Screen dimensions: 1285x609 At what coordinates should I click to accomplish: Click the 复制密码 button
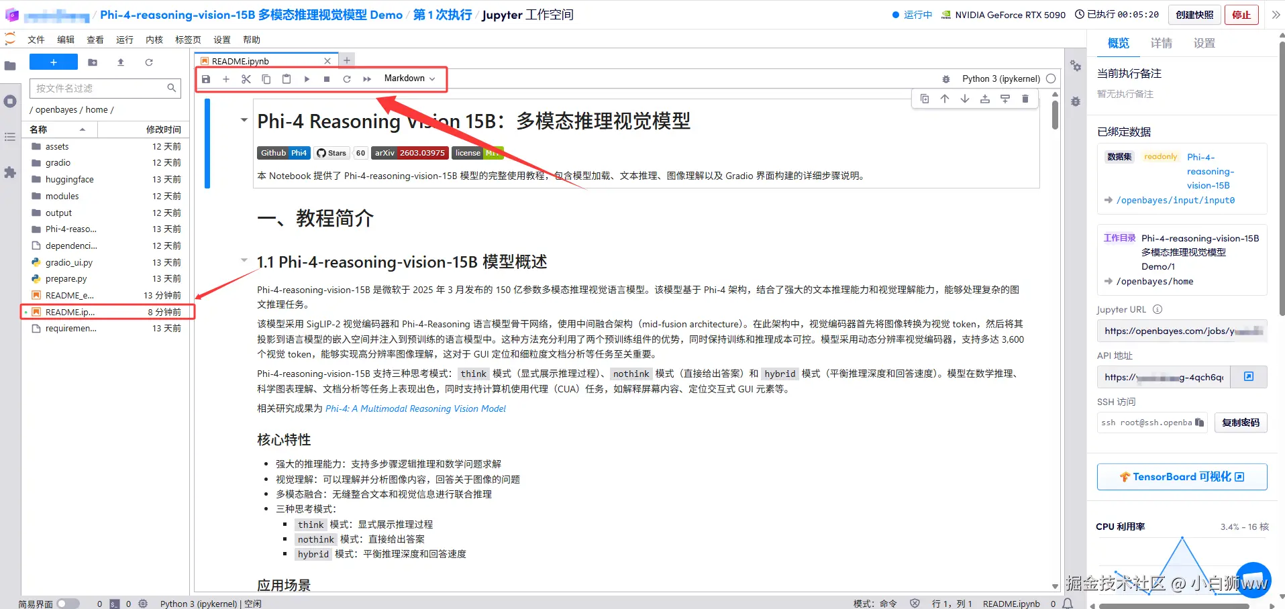click(x=1241, y=423)
